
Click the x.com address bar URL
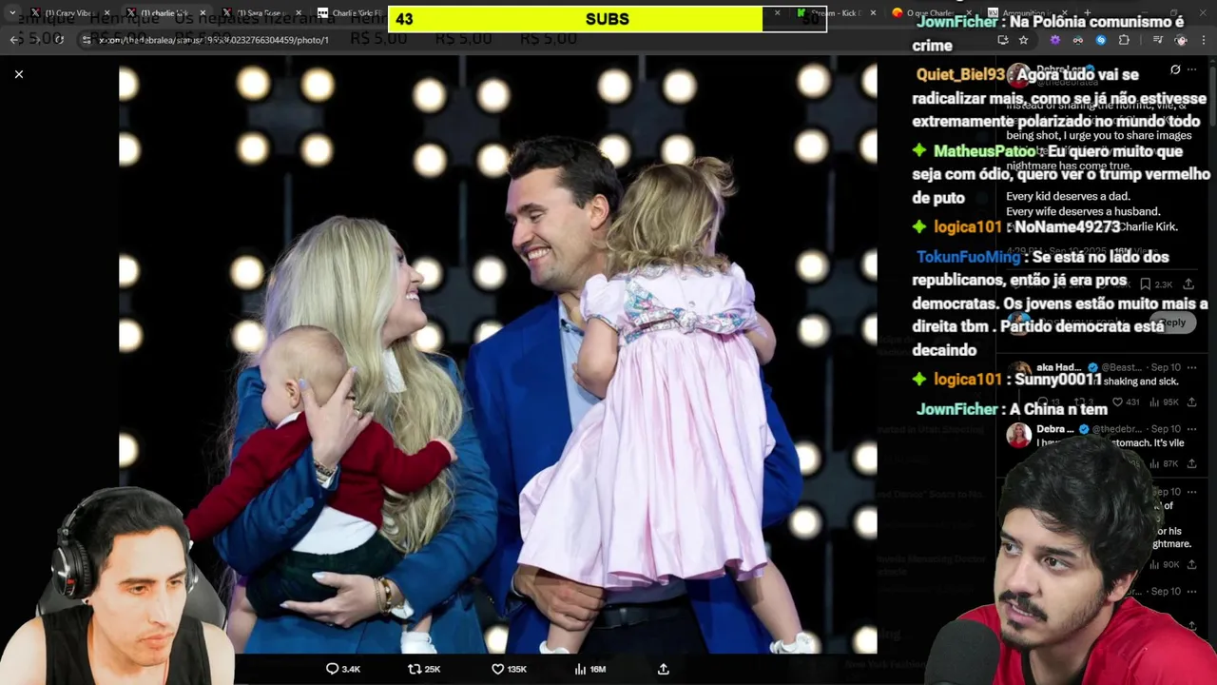[x=214, y=40]
